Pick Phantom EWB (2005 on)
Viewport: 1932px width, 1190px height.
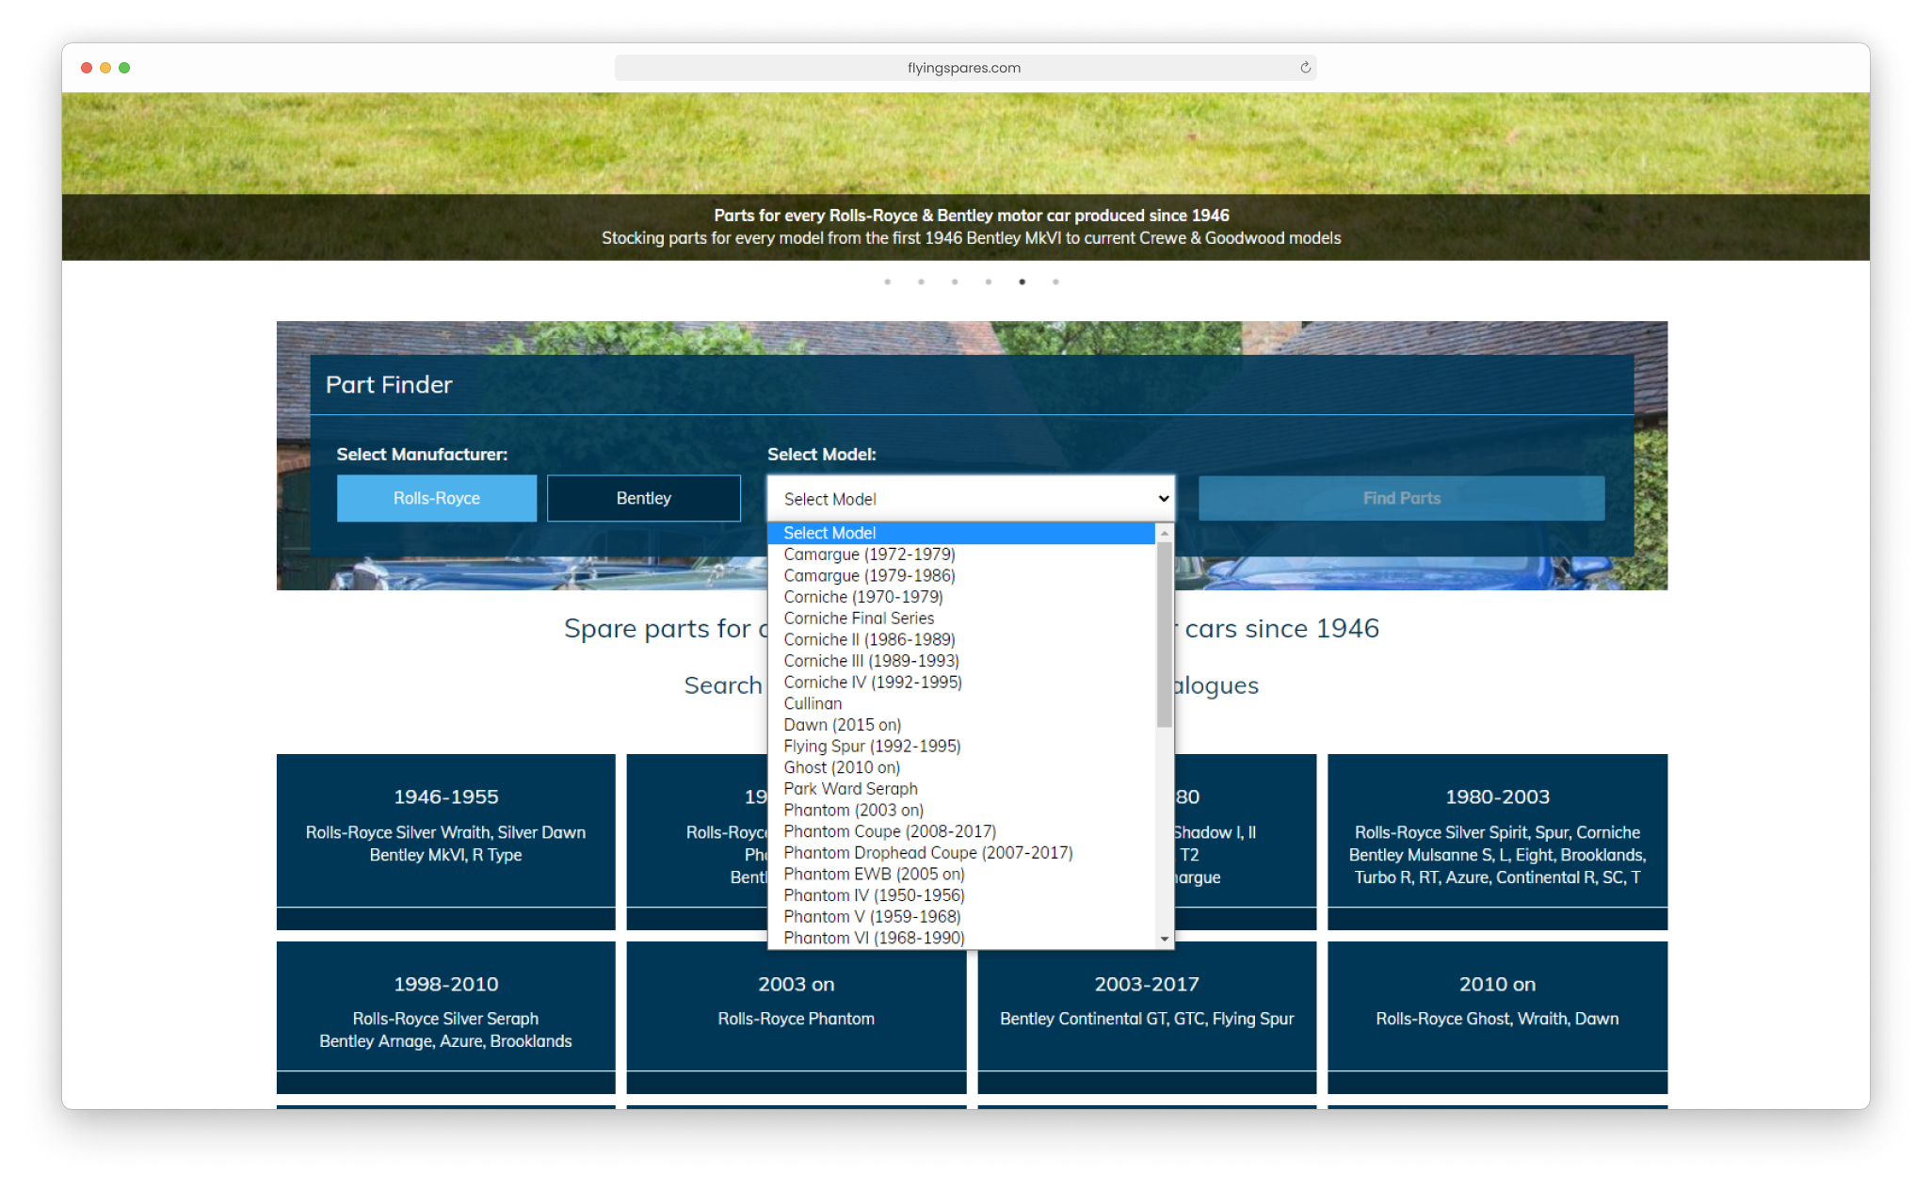click(961, 875)
